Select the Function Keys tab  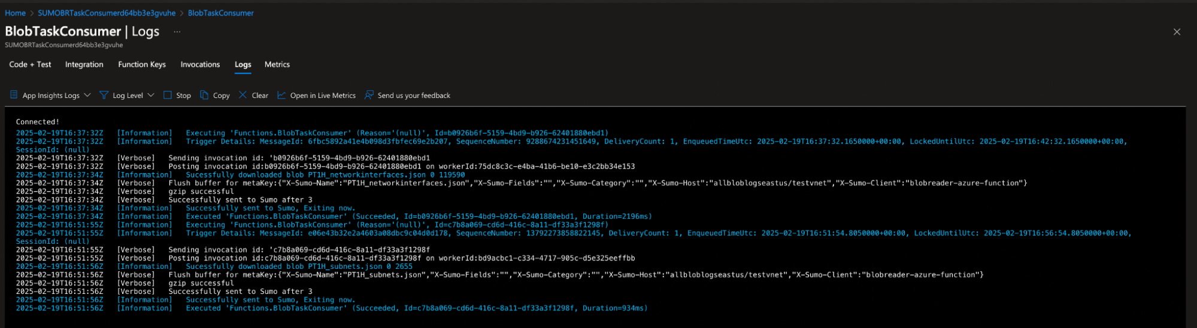tap(142, 65)
